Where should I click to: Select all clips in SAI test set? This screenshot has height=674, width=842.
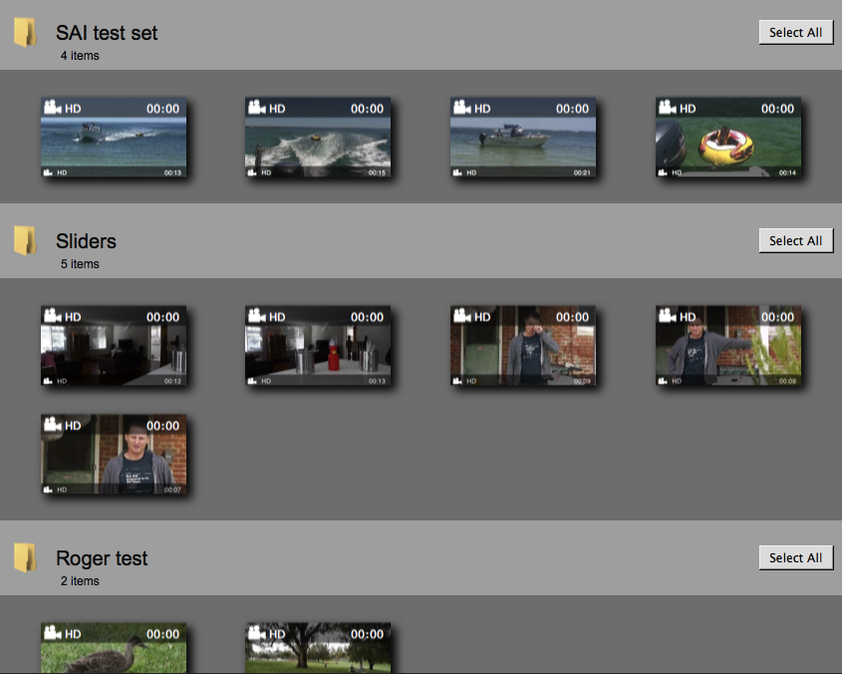[796, 32]
